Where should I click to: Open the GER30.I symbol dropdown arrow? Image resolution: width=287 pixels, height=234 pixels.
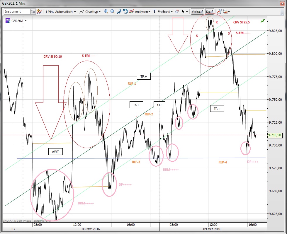point(26,21)
